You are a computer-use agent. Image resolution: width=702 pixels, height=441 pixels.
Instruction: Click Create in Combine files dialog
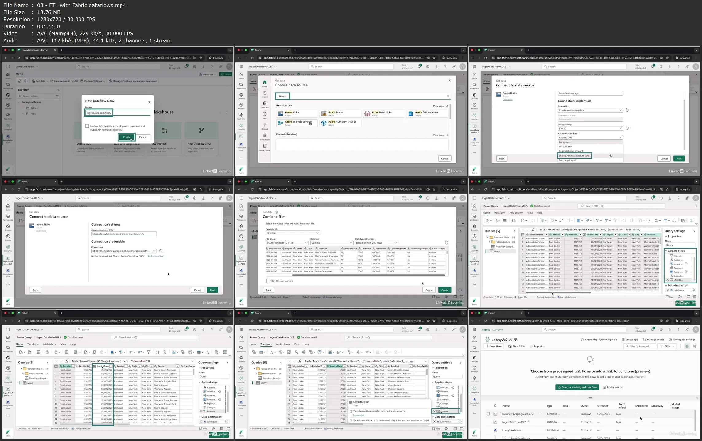445,290
